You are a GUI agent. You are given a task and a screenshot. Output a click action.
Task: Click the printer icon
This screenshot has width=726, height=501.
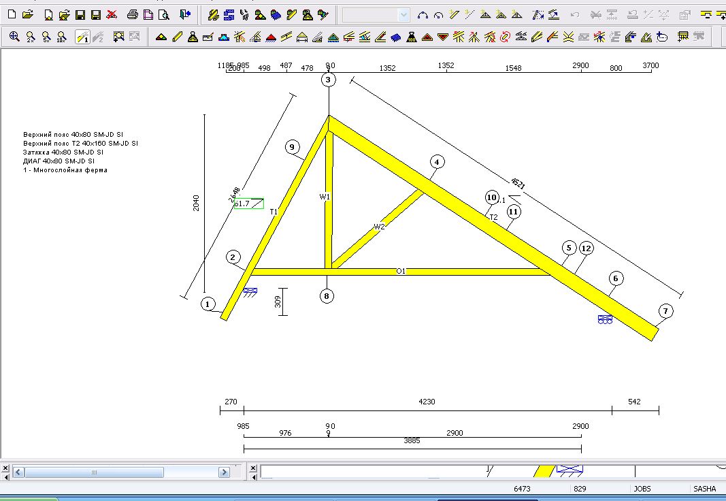tap(133, 15)
